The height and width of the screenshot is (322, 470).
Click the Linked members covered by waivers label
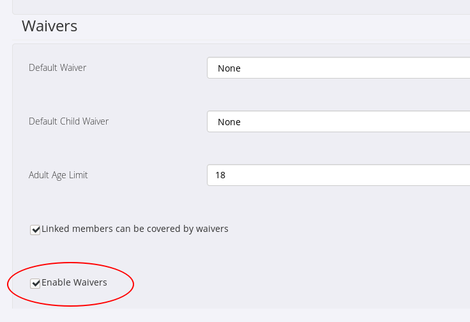(135, 229)
